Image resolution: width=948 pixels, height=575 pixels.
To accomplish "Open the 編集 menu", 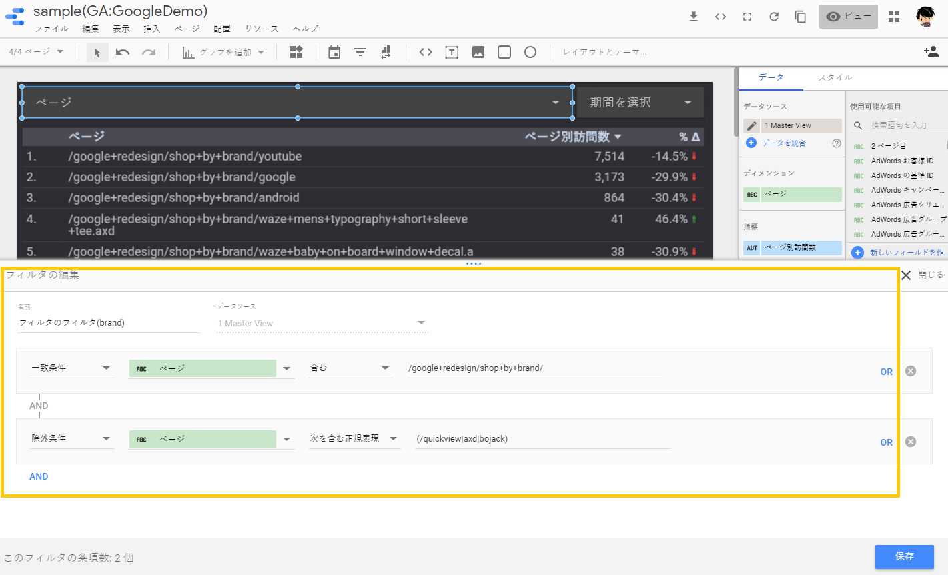I will pyautogui.click(x=91, y=29).
